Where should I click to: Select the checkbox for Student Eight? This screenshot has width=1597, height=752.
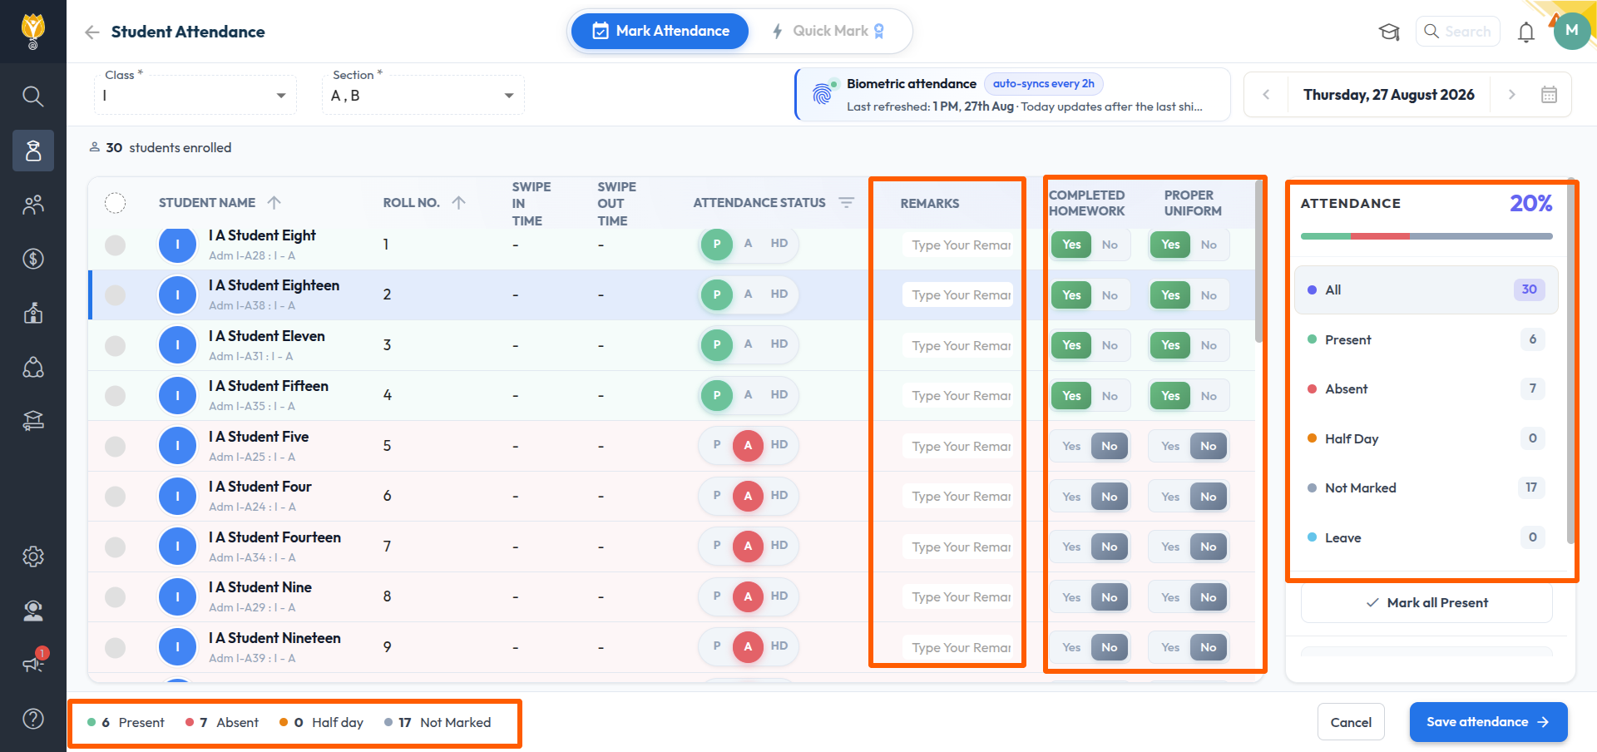116,245
